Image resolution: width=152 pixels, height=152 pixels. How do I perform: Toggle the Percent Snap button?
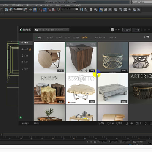(49, 9)
